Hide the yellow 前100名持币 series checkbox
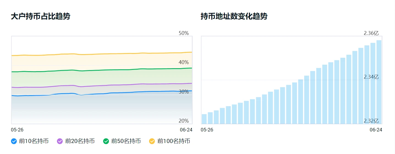Screen dimensions: 395x154 tap(152, 141)
